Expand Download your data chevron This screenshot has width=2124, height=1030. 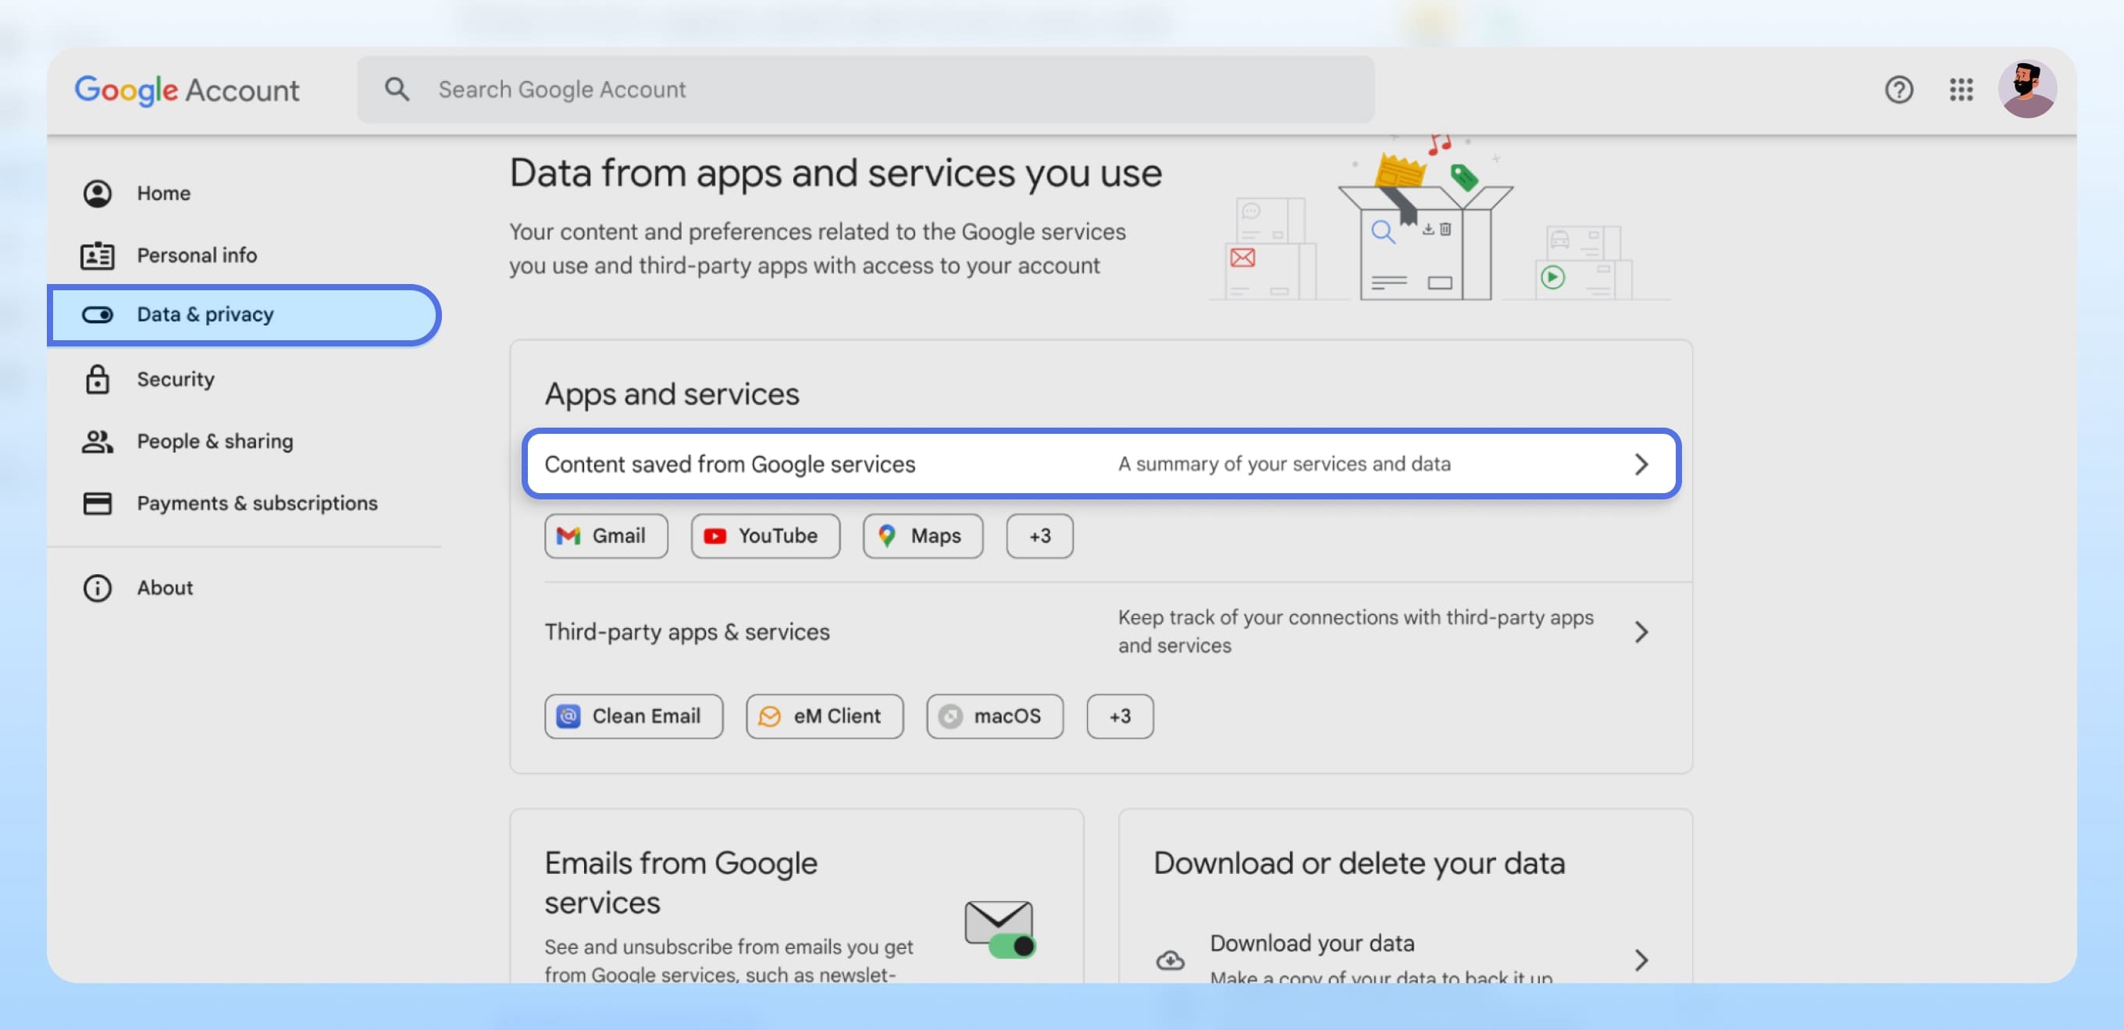tap(1641, 960)
